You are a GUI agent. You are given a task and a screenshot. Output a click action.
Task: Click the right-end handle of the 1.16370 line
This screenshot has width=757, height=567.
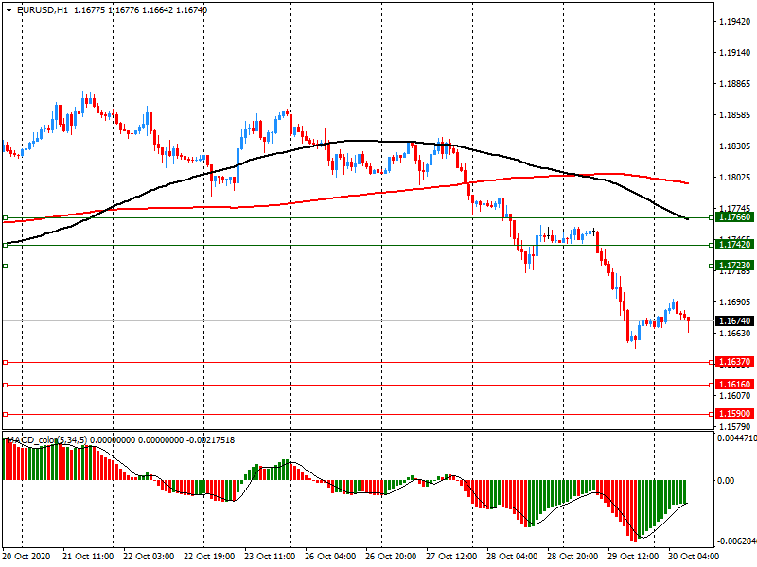[712, 363]
